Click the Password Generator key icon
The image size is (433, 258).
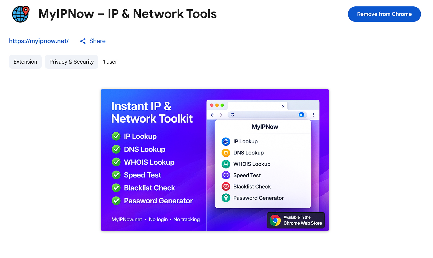pyautogui.click(x=226, y=198)
